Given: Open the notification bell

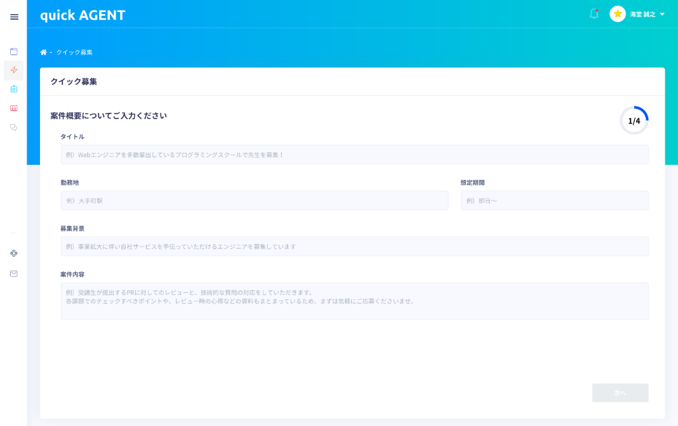Looking at the screenshot, I should click(594, 14).
